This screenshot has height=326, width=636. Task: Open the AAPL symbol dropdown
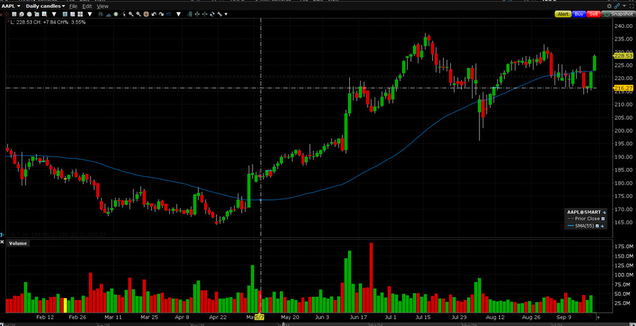11,6
